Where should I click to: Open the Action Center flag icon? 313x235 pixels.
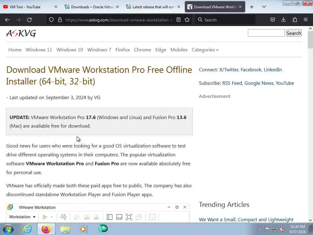point(267,229)
